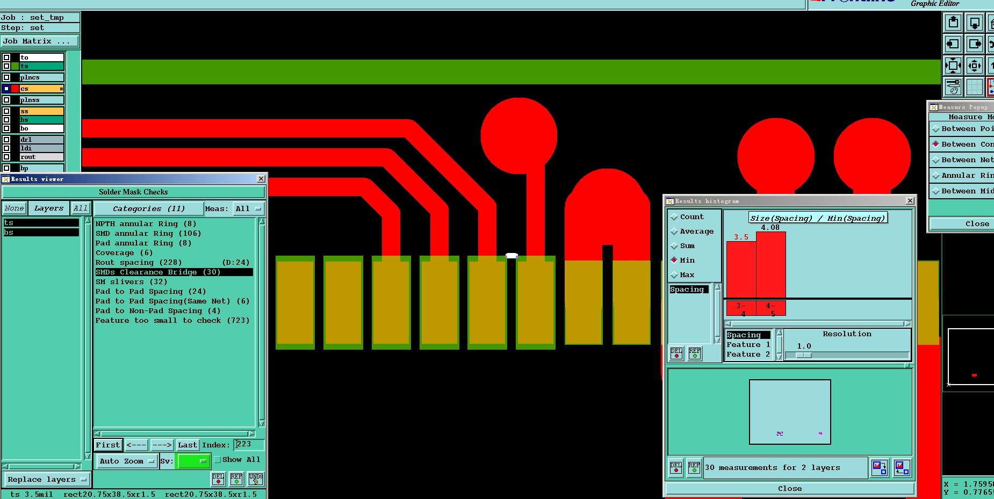Click the Categories (11) header
The height and width of the screenshot is (499, 994).
point(149,208)
